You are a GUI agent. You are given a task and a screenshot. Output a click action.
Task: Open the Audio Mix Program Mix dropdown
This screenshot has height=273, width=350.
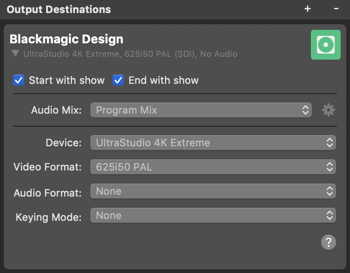201,110
